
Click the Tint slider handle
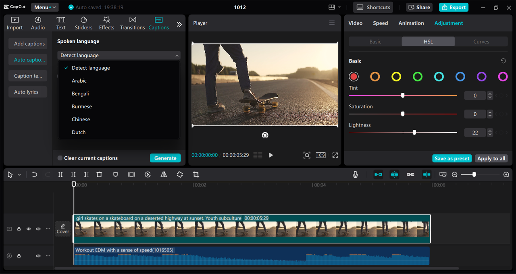pos(403,95)
